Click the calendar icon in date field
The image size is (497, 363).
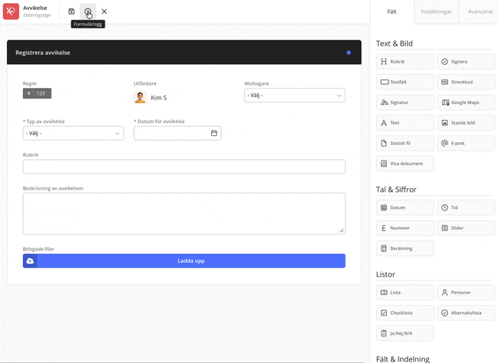pos(214,133)
